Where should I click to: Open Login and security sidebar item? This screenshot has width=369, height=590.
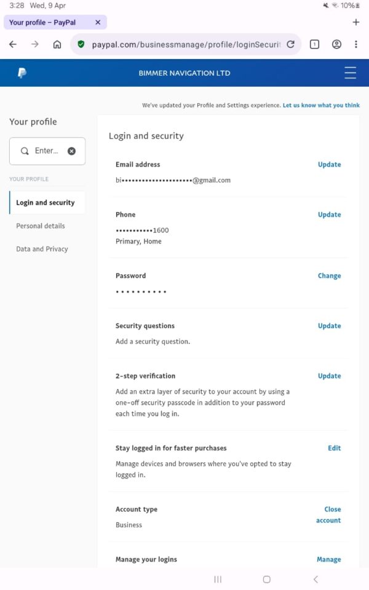click(46, 202)
